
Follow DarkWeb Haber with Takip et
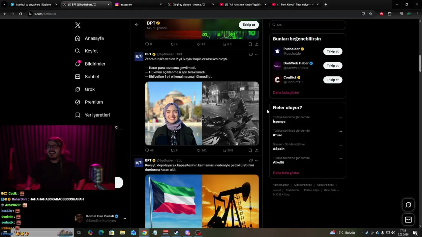point(333,66)
